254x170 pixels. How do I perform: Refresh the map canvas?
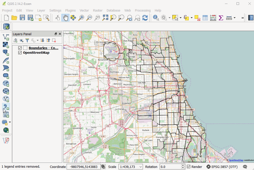(x=145, y=18)
